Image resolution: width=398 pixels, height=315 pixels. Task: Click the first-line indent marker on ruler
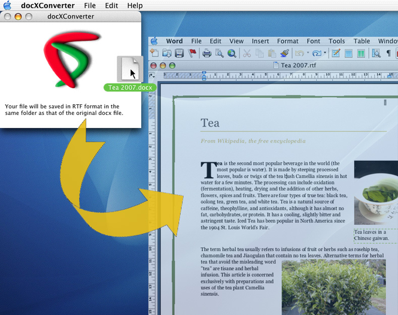[x=204, y=74]
